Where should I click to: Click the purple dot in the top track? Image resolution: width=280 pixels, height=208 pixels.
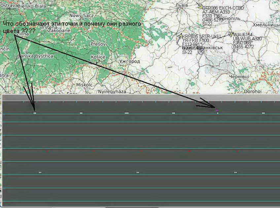(x=217, y=110)
